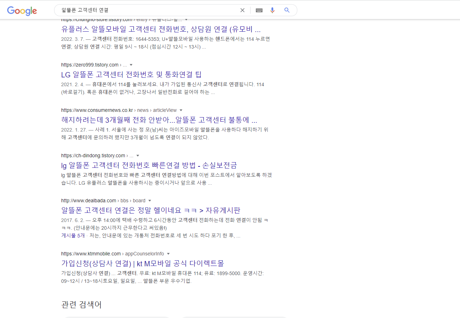The width and height of the screenshot is (460, 318).
Task: Expand dropdown arrow next to ktmmobile.com URL
Action: [x=168, y=254]
